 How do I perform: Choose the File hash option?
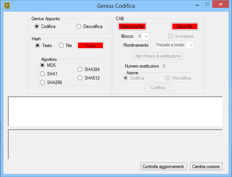61,46
